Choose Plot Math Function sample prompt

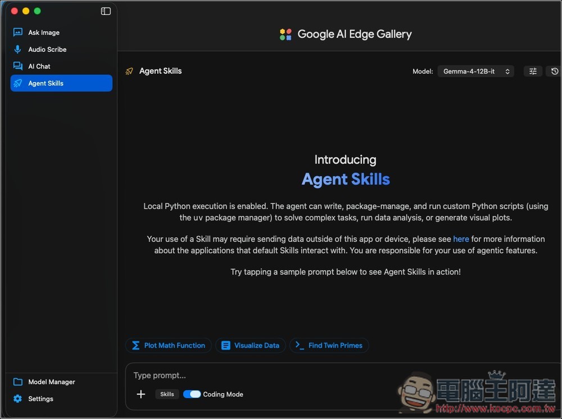click(169, 345)
